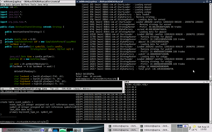Open the Help menu in Emacs
Image resolution: width=212 pixels, height=132 pixels.
45,5
